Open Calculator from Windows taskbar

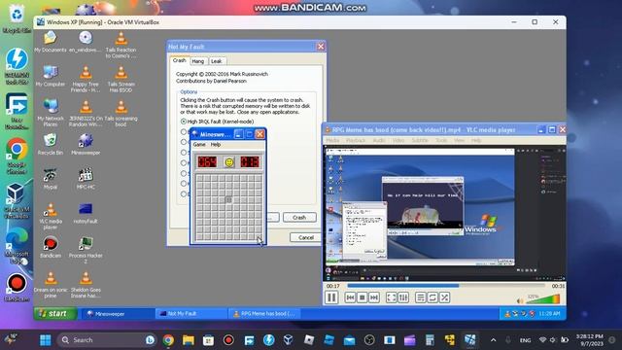[x=430, y=340]
